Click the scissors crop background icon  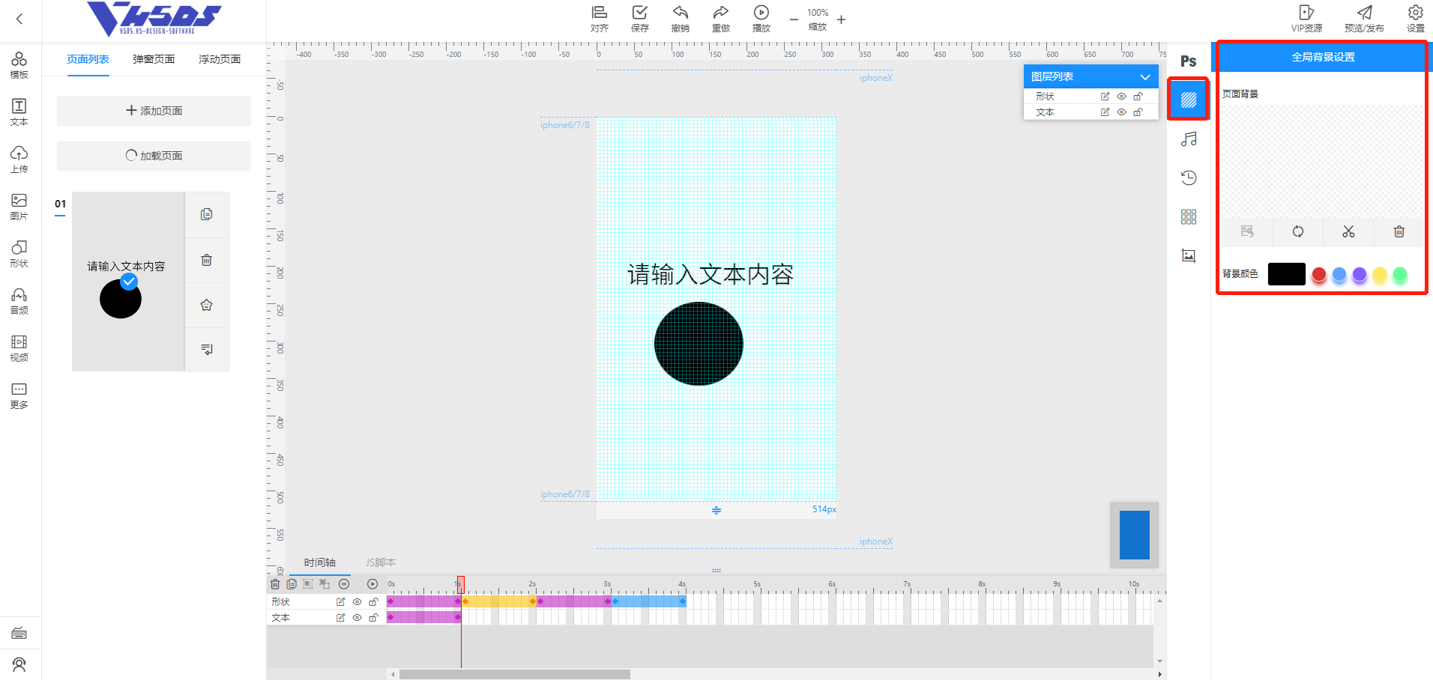(x=1348, y=231)
